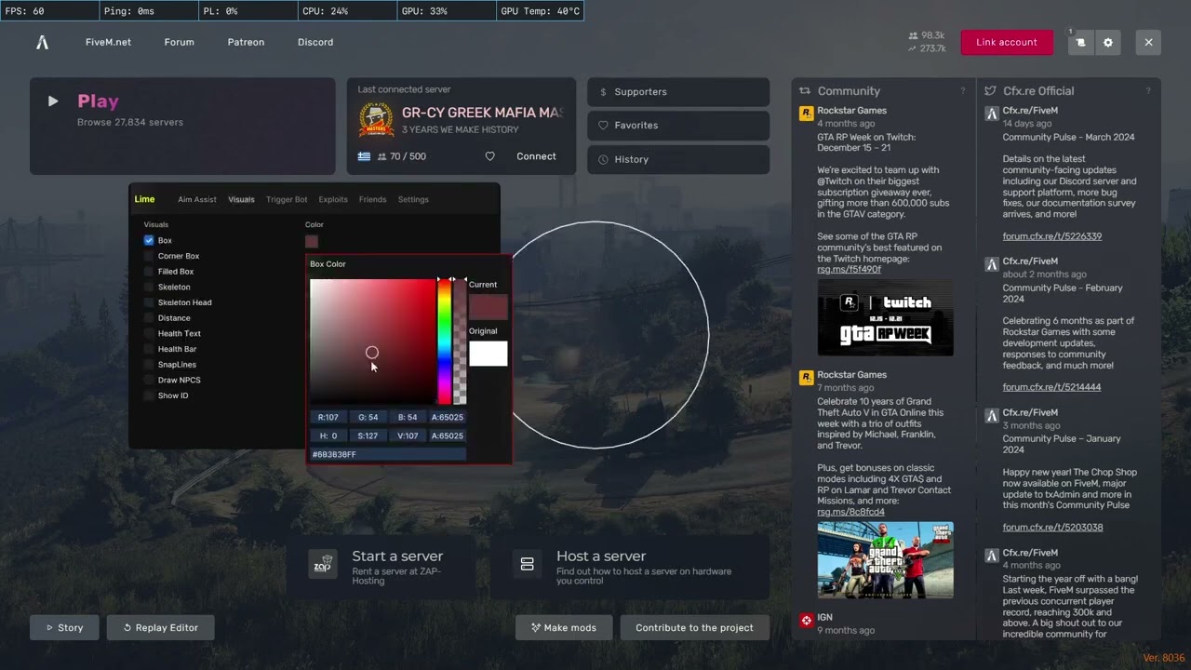The width and height of the screenshot is (1191, 670).
Task: Enable the Skeleton checkbox
Action: [149, 287]
